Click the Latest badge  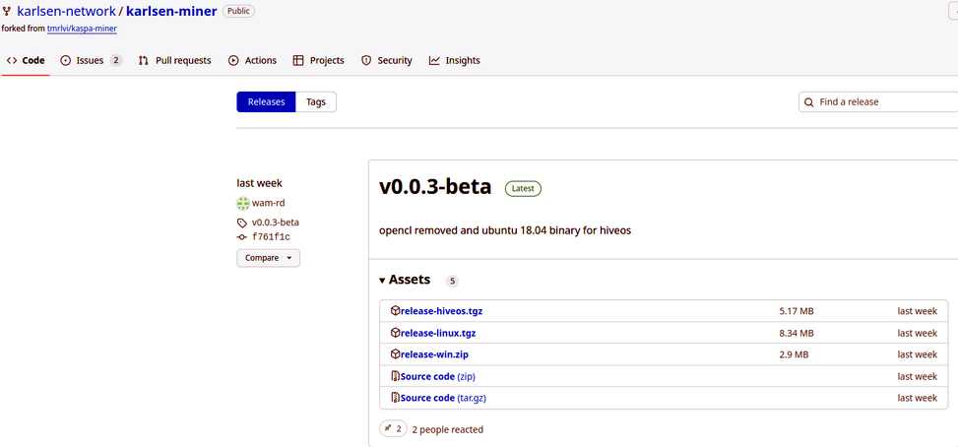click(x=523, y=189)
